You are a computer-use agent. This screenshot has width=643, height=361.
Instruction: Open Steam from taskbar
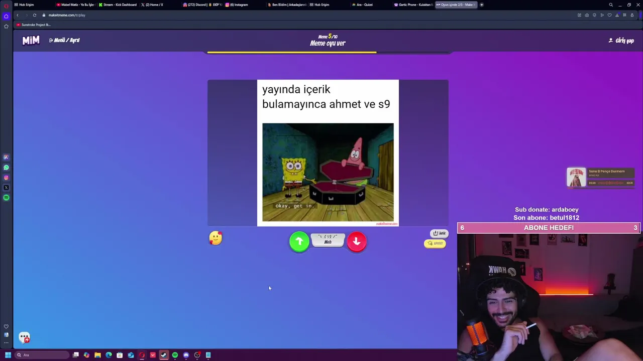[164, 355]
